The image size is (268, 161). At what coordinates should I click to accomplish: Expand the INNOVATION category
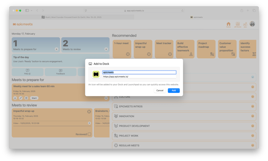click(x=253, y=116)
